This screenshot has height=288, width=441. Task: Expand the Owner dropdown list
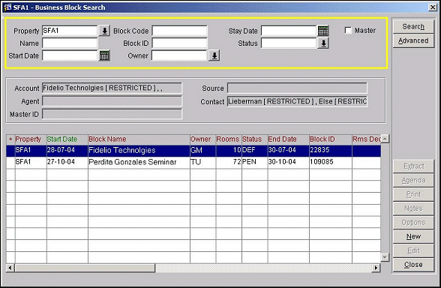pos(214,55)
